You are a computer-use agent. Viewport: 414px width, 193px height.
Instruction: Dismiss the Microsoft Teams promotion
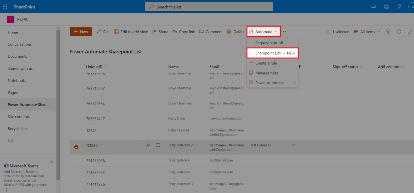tap(51, 162)
